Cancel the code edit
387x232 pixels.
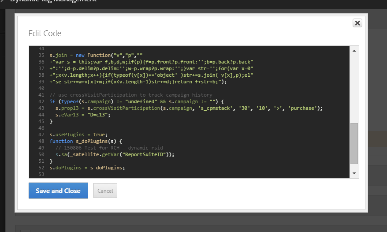tap(105, 191)
